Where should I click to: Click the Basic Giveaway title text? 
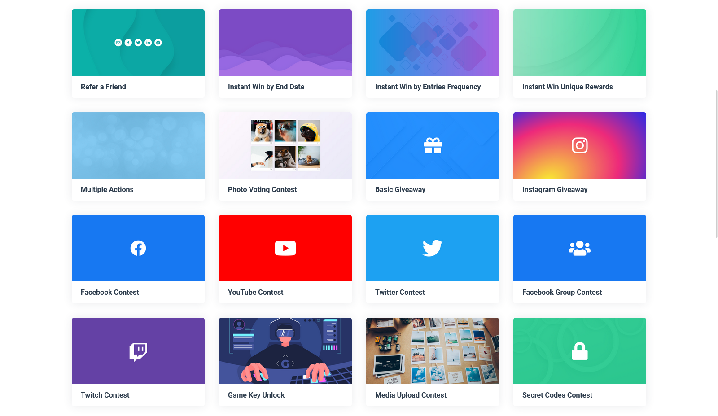pos(400,190)
